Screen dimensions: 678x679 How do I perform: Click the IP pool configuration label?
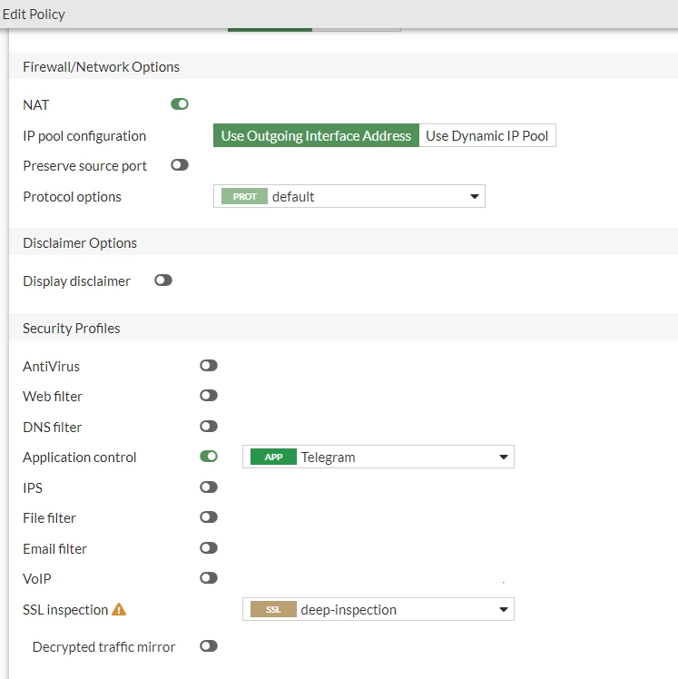[x=84, y=136]
